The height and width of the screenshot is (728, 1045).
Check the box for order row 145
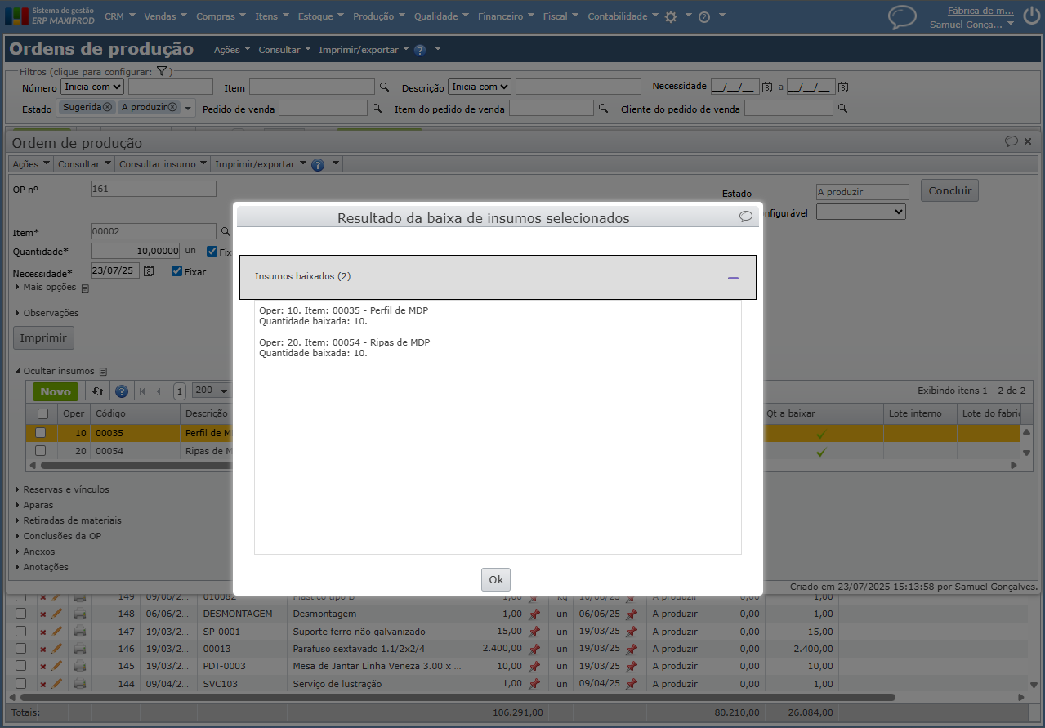coord(21,667)
